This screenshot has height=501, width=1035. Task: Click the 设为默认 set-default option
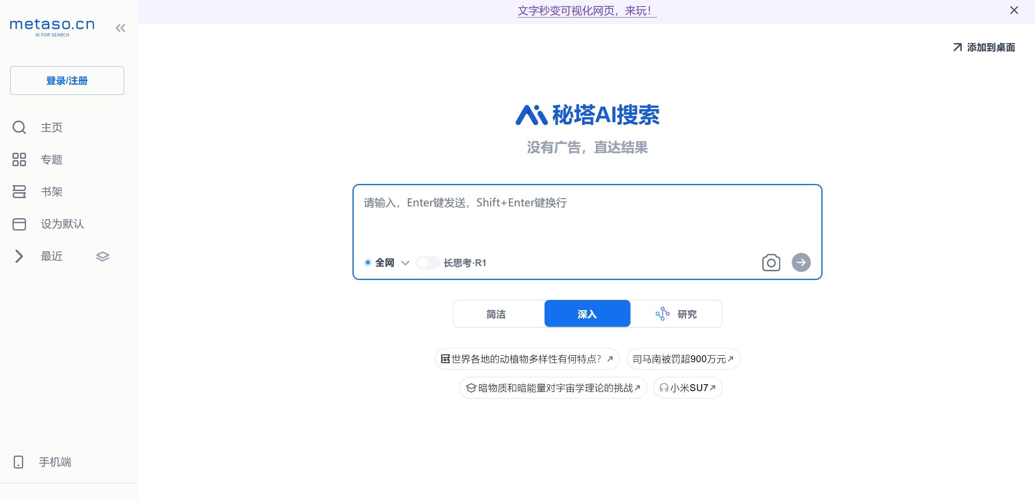coord(62,224)
